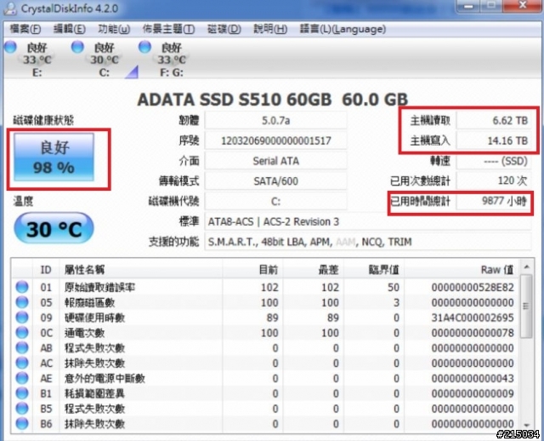The width and height of the screenshot is (544, 441).
Task: Click the 臨界值 column header
Action: (374, 270)
